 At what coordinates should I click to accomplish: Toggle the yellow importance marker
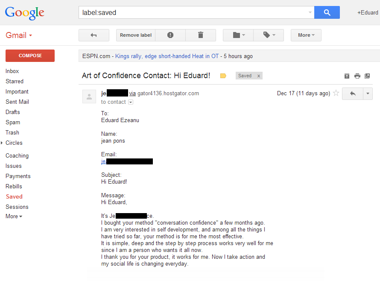pyautogui.click(x=223, y=76)
